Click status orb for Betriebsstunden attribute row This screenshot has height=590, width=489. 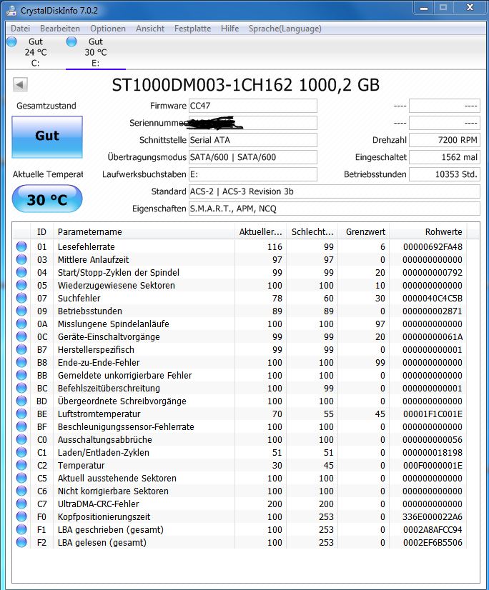pos(21,311)
